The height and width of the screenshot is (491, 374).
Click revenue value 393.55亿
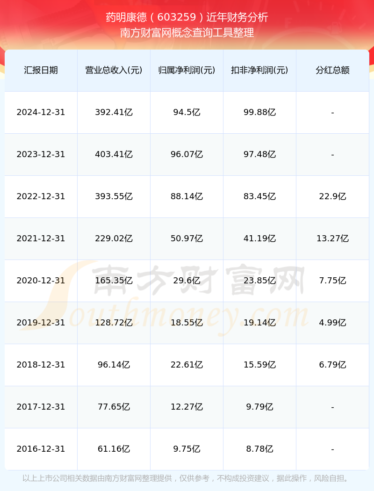coord(114,196)
